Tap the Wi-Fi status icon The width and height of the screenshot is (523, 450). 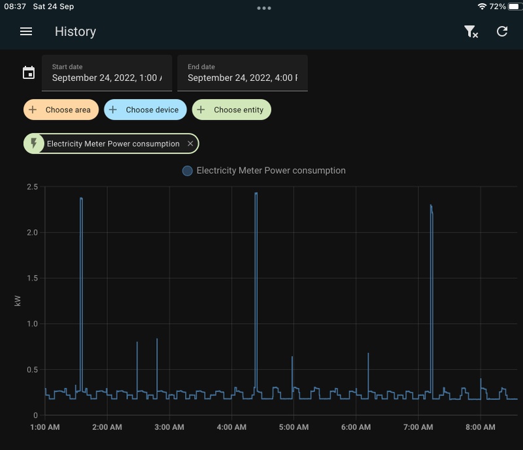[x=482, y=7]
